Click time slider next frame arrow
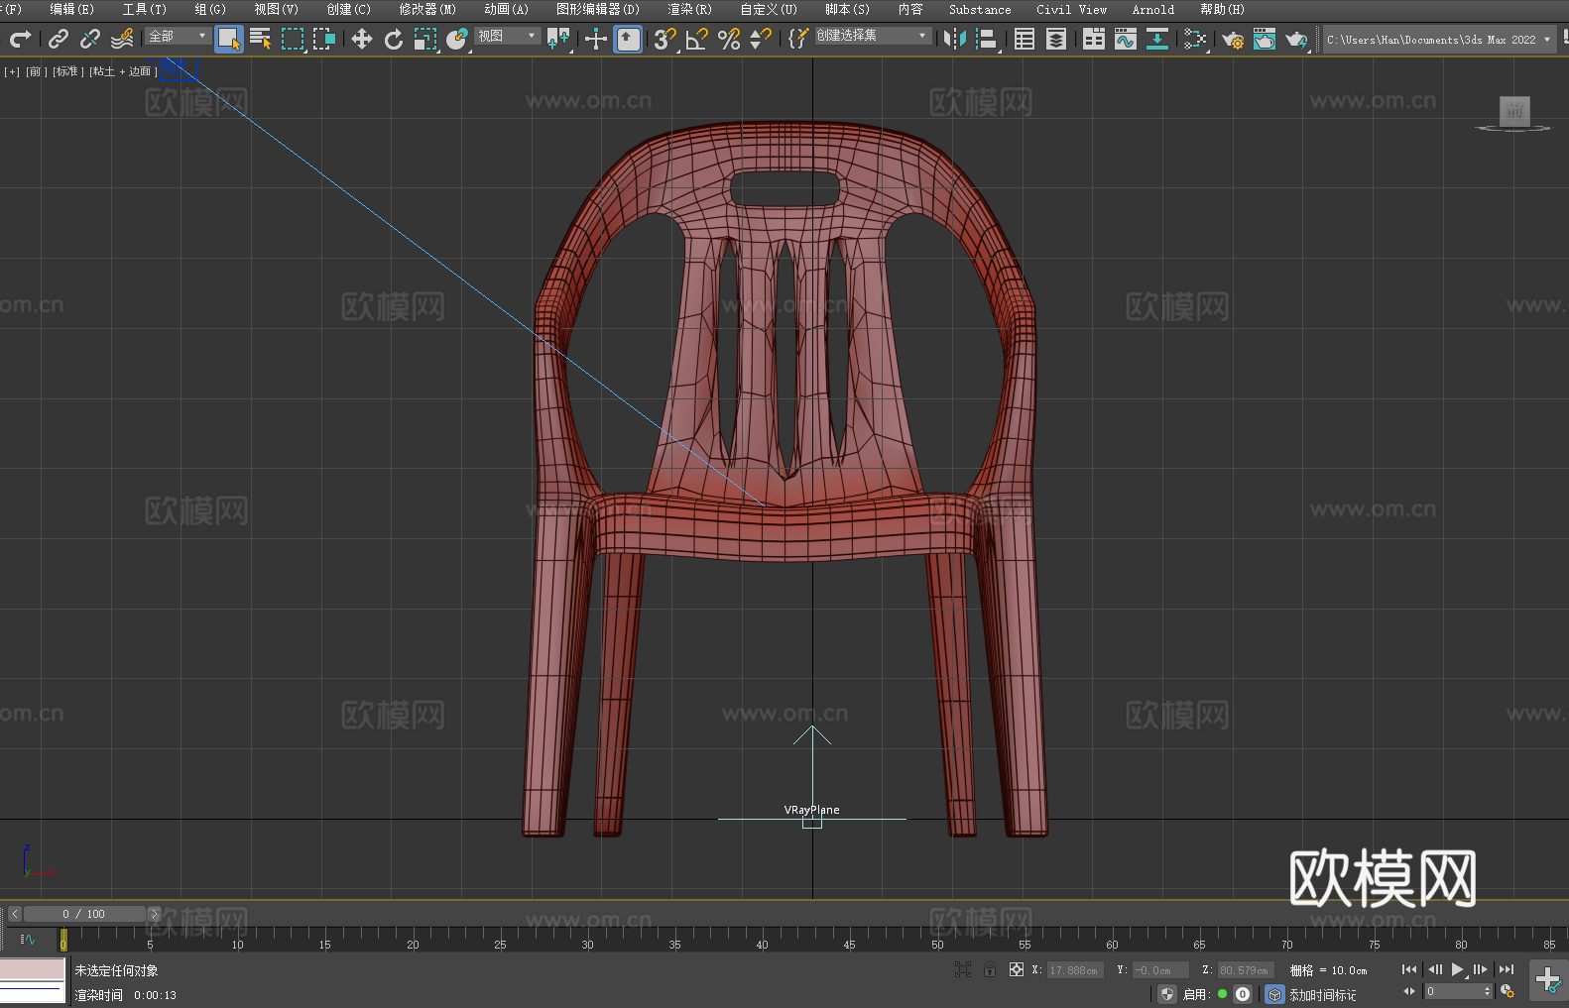The width and height of the screenshot is (1569, 1008). 154,914
